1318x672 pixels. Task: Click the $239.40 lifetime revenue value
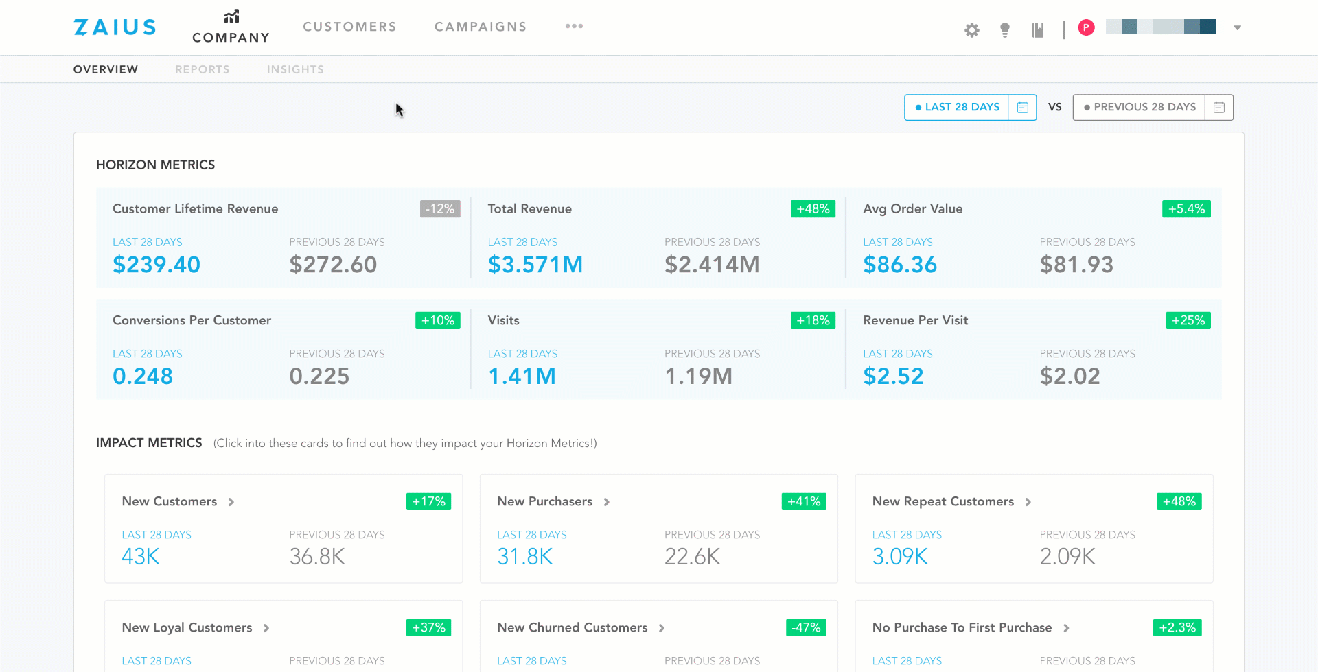(157, 265)
